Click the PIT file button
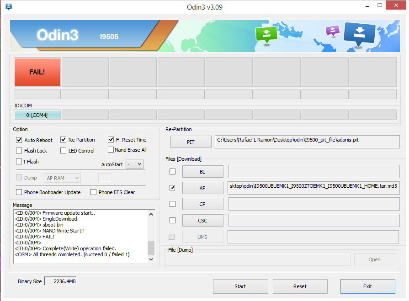The image size is (409, 301). coord(191,142)
